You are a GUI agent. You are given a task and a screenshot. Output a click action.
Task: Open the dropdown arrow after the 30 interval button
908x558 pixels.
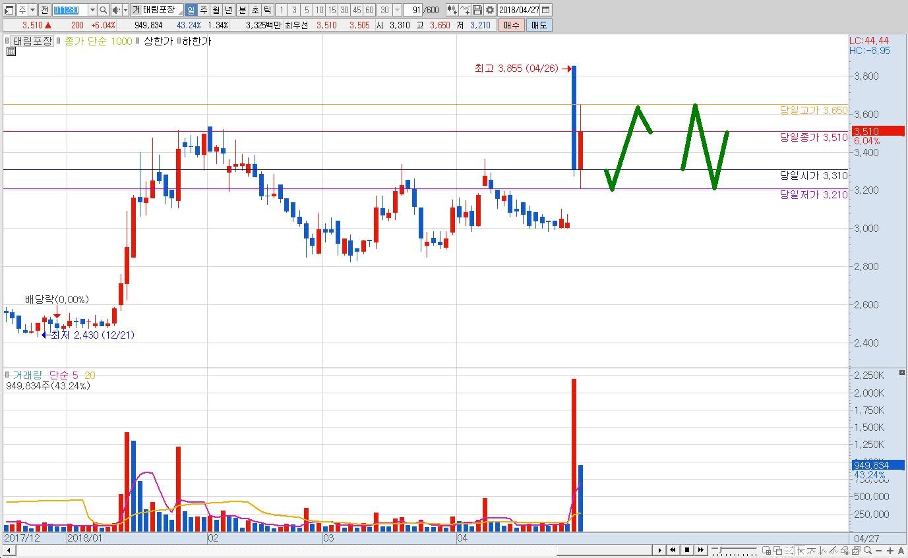coord(398,10)
